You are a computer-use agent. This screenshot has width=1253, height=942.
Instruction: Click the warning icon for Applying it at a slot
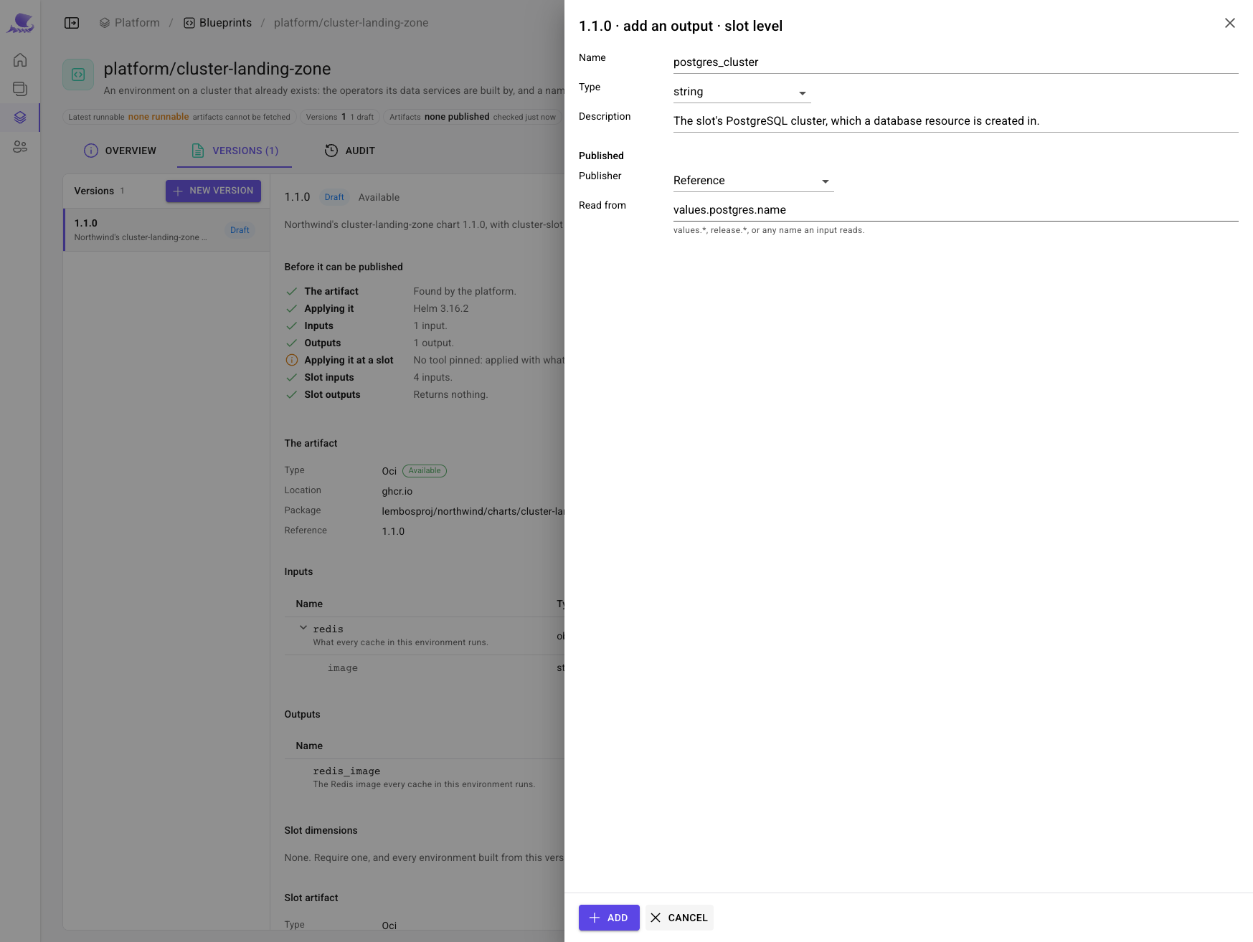(x=292, y=360)
